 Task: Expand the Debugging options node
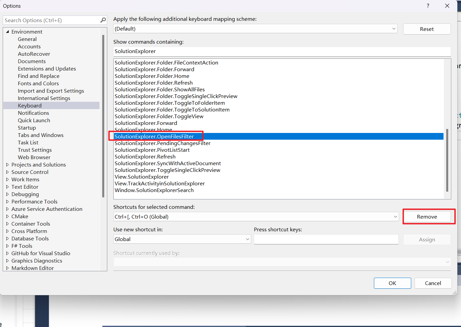(x=7, y=194)
